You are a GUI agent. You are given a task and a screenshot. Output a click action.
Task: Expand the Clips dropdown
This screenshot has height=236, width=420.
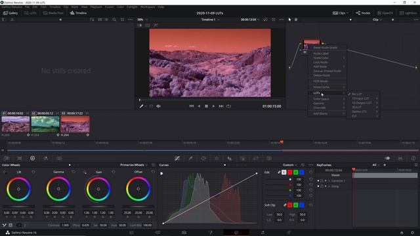coord(341,13)
